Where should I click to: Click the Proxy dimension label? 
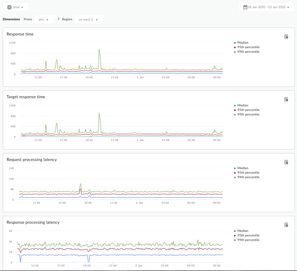[28, 19]
